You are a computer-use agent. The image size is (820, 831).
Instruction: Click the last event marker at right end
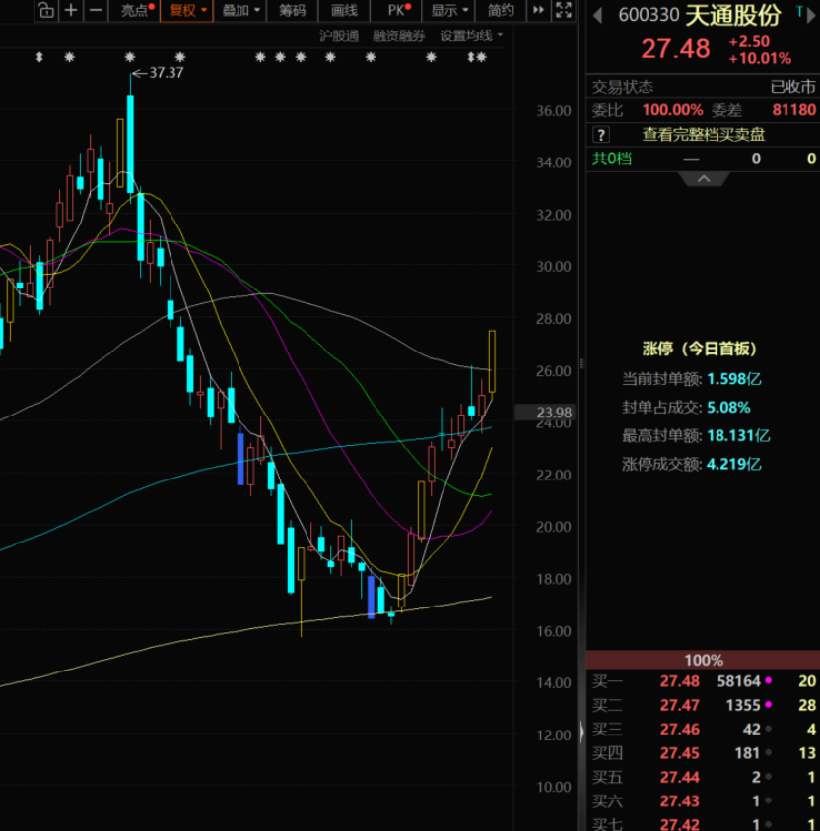tap(481, 57)
